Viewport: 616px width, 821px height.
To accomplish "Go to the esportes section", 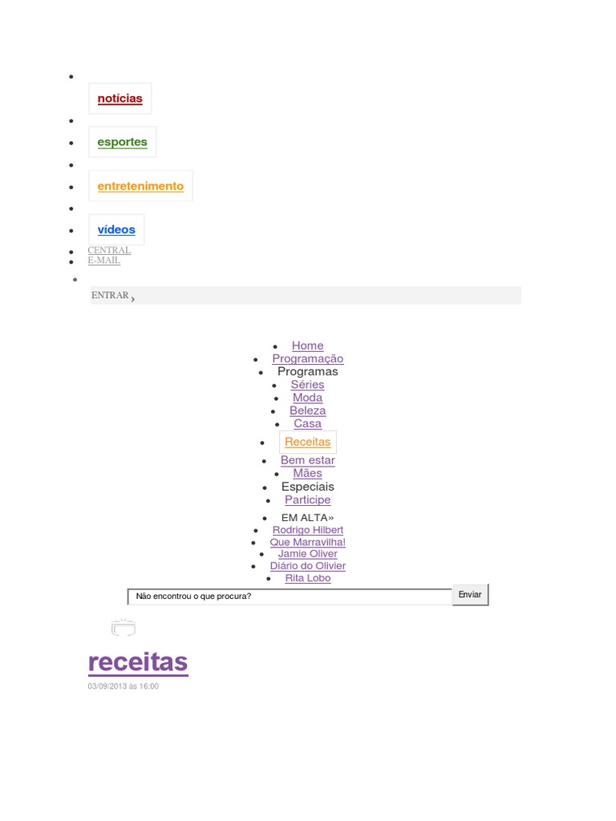I will pyautogui.click(x=122, y=142).
